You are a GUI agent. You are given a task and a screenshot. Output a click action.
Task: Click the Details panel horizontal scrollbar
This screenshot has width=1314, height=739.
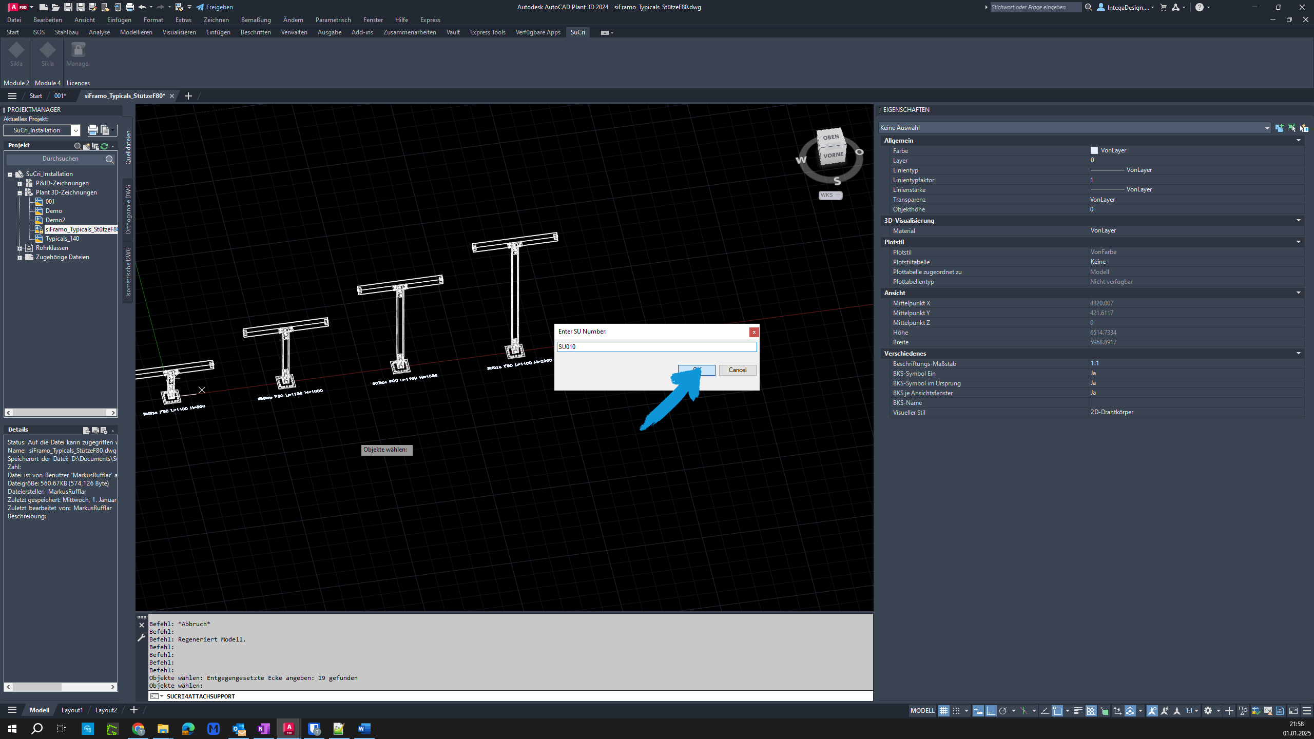[x=61, y=687]
